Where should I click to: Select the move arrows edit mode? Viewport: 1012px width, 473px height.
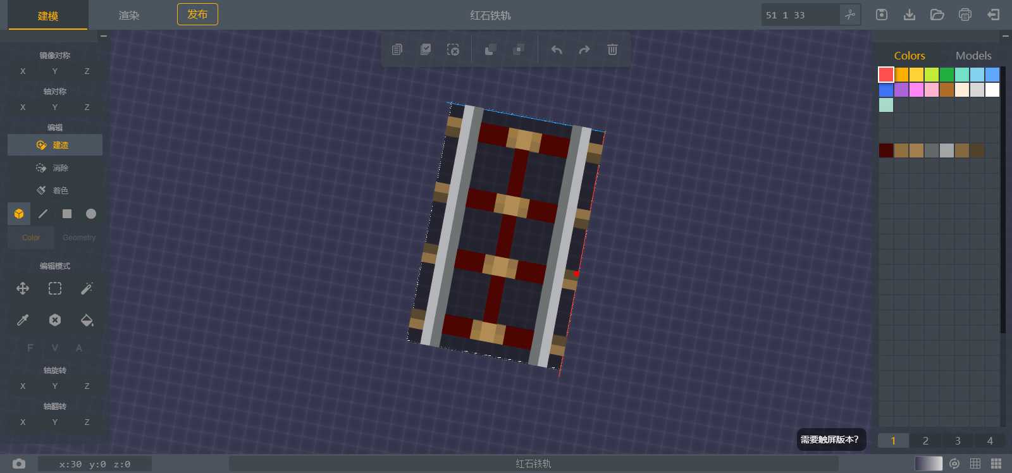click(x=23, y=288)
